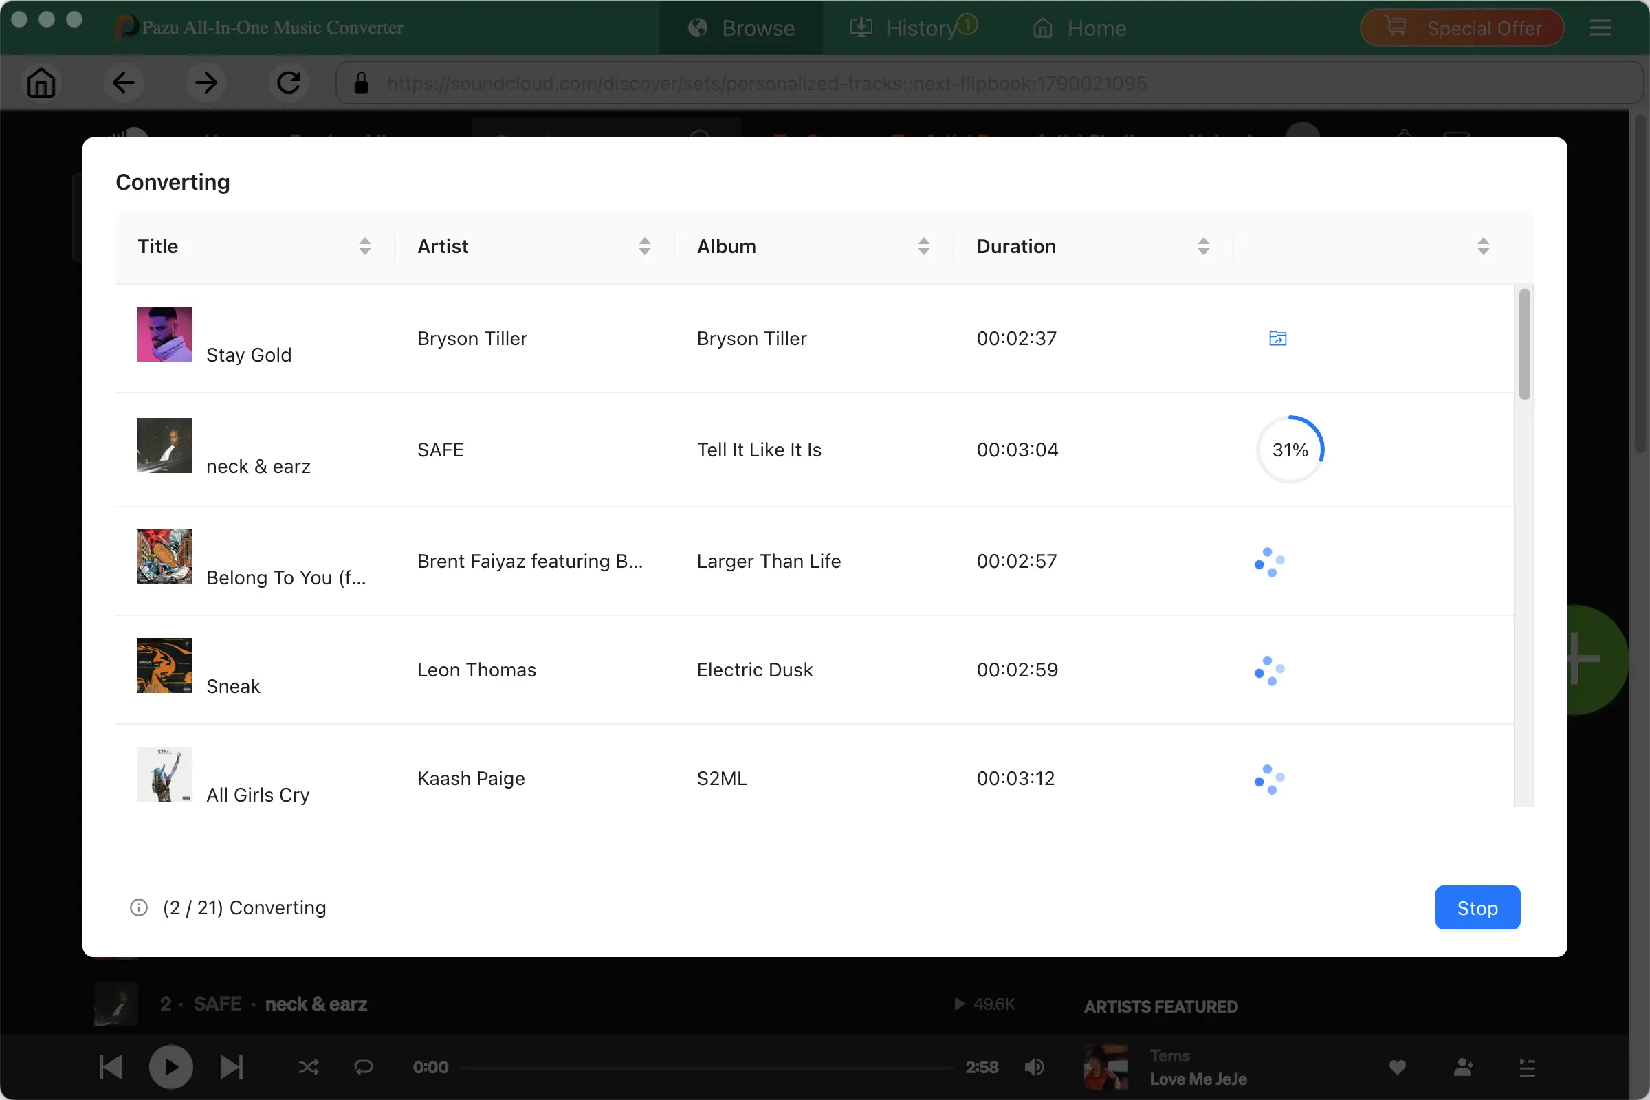Click the History download icon
This screenshot has width=1650, height=1100.
pyautogui.click(x=861, y=27)
